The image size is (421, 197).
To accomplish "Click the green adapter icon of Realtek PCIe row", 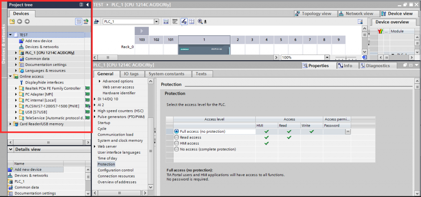I will pyautogui.click(x=87, y=88).
